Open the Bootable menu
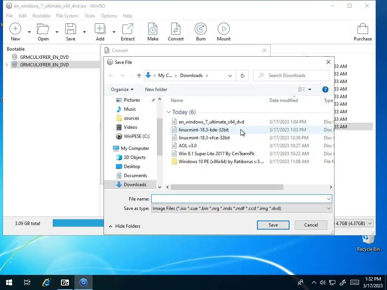The image size is (387, 290). coord(41,16)
